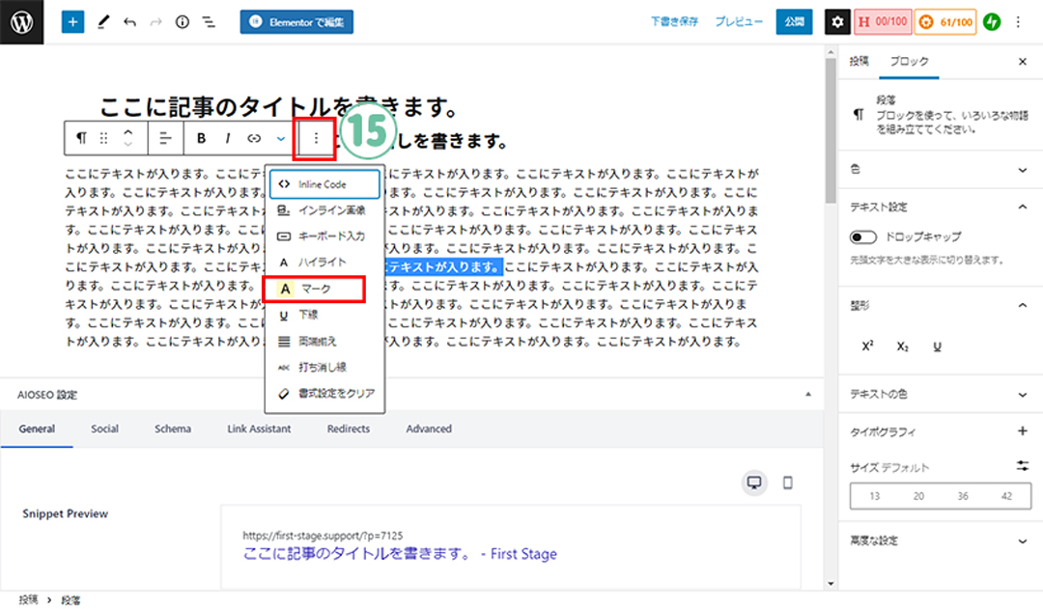Select the mobile preview icon
Screen dimensions: 1043x609
coord(787,483)
